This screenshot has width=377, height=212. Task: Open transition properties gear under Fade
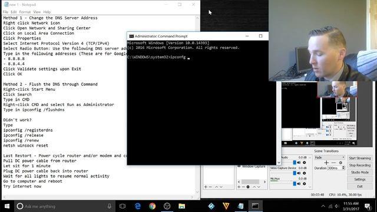[340, 163]
